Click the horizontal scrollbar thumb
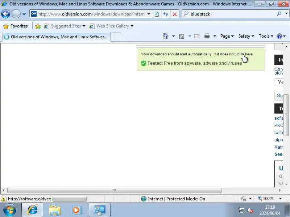 [x=114, y=190]
